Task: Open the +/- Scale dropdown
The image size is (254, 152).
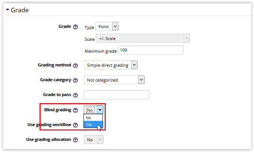Action: 143,38
